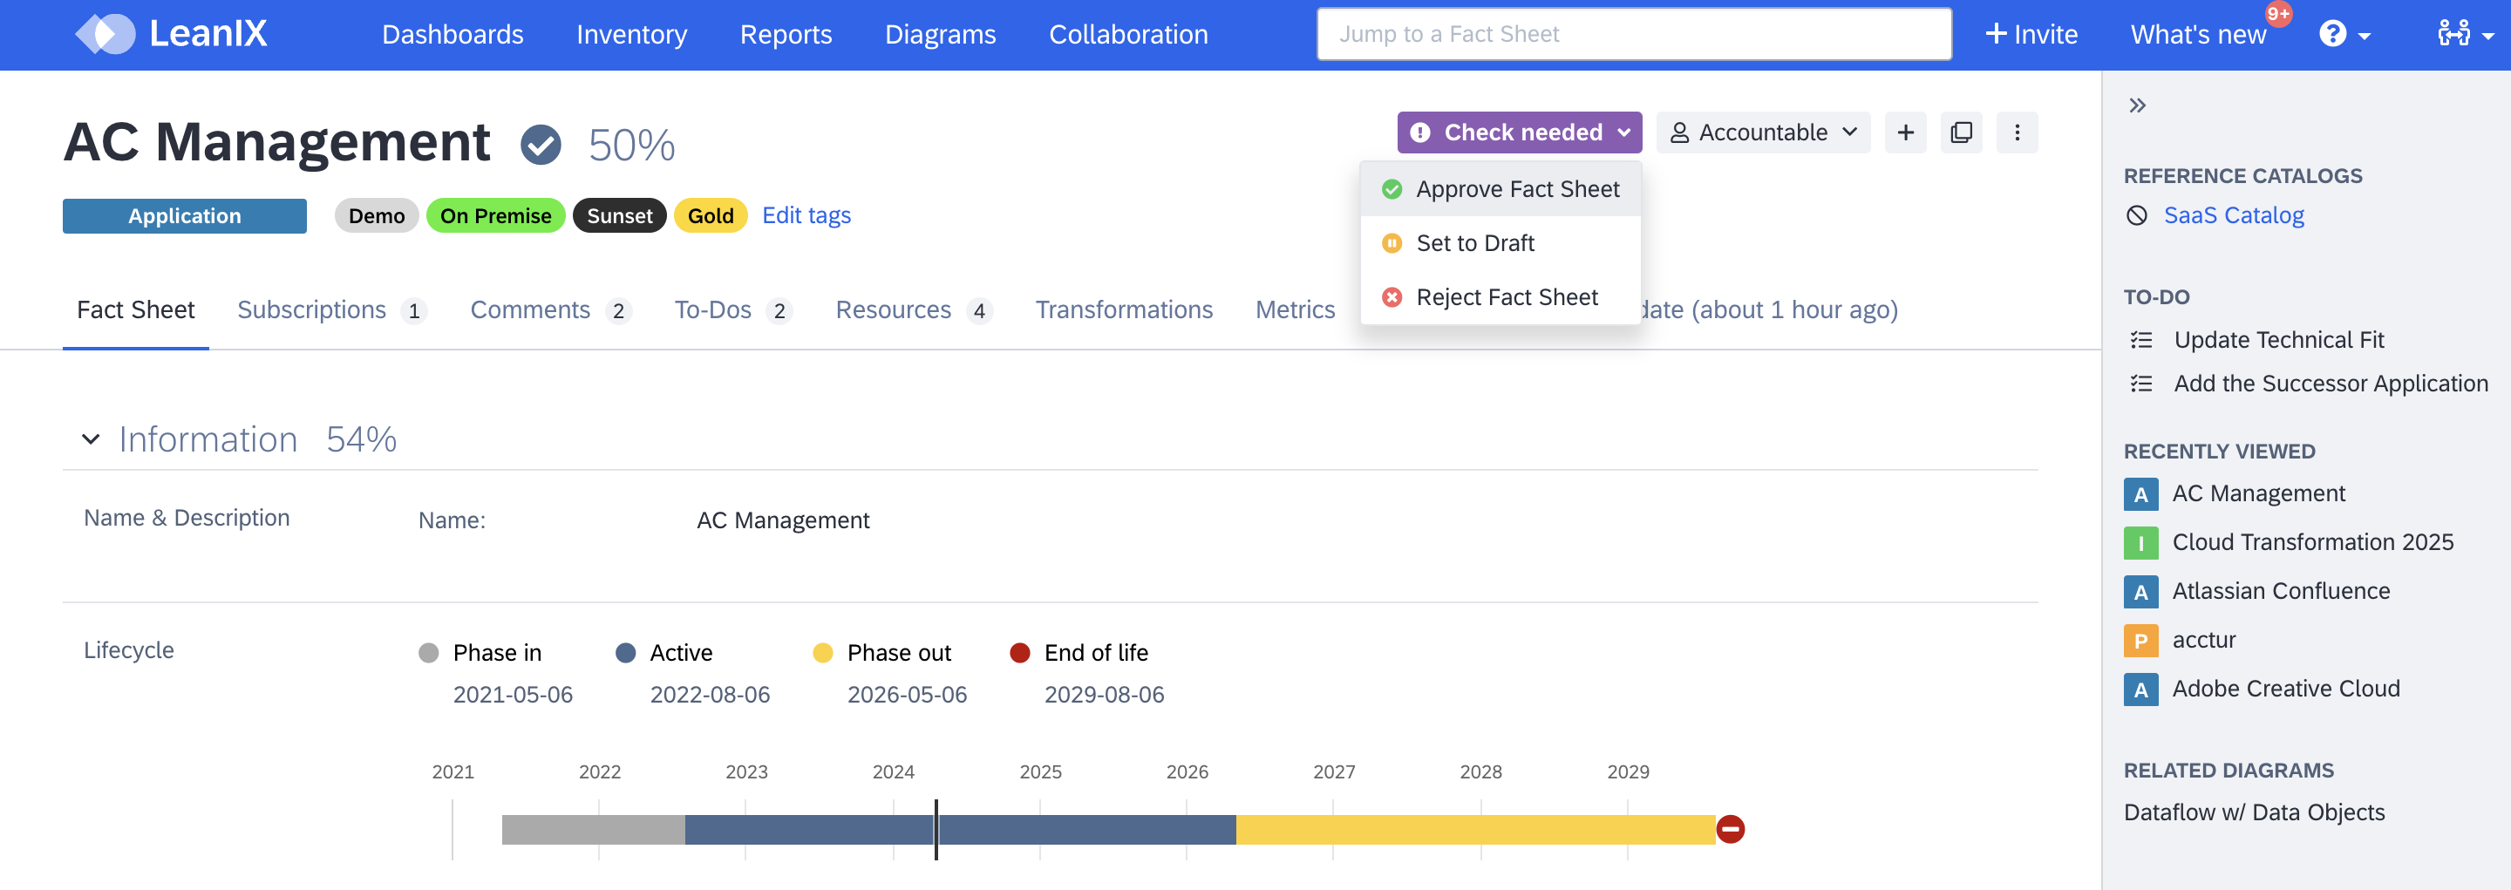Open the SaaS Catalog link
This screenshot has width=2511, height=890.
click(2233, 215)
